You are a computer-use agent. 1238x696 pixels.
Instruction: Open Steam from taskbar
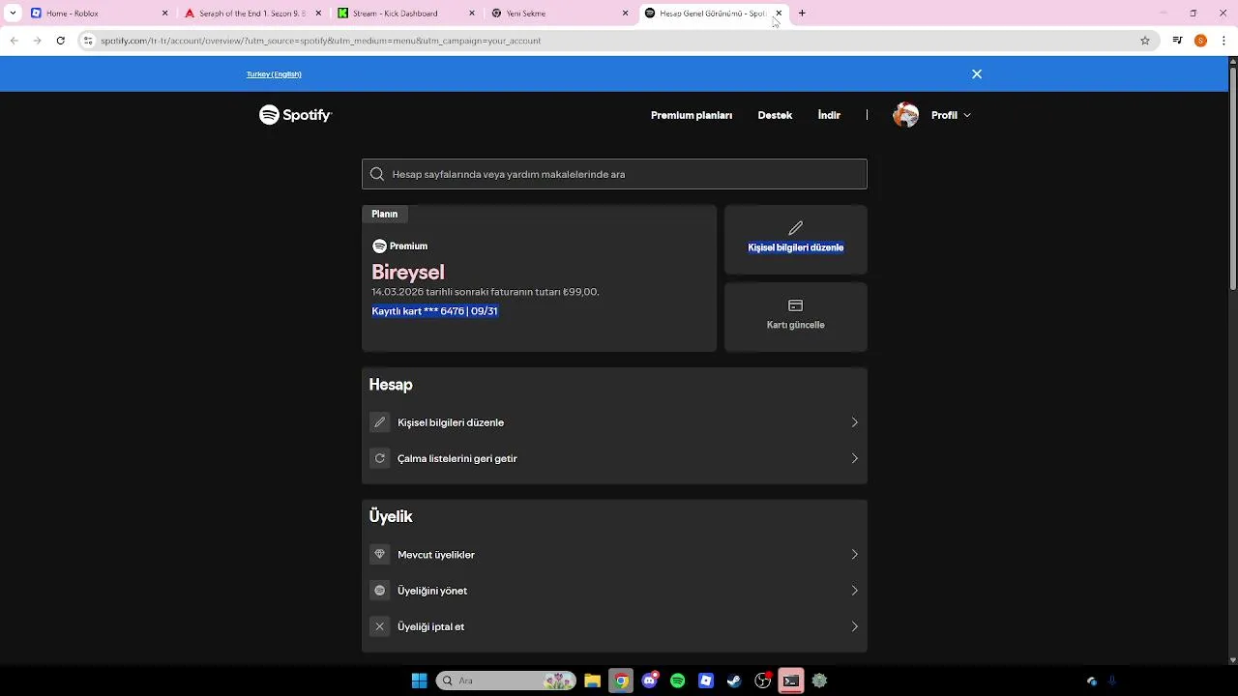click(734, 681)
